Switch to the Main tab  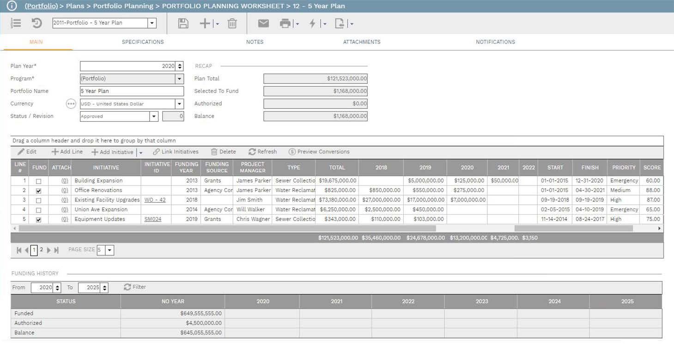point(36,42)
